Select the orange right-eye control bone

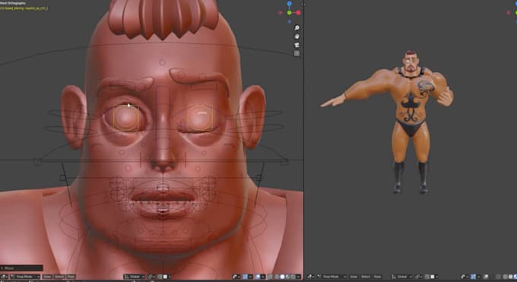click(126, 118)
